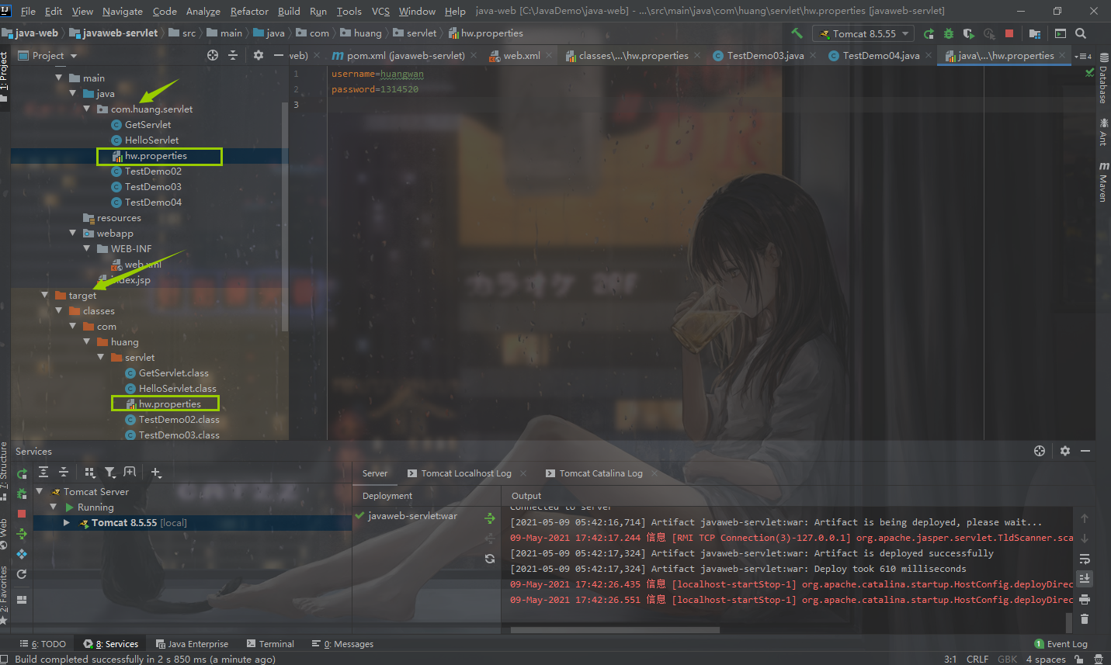This screenshot has width=1111, height=665.
Task: Rerun service in Services sidebar
Action: [x=22, y=473]
